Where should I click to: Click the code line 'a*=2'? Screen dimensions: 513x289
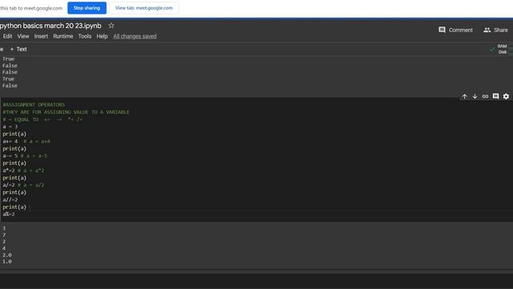(x=9, y=170)
